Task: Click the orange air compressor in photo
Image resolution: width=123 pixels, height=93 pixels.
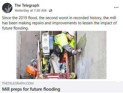Action: (31, 70)
